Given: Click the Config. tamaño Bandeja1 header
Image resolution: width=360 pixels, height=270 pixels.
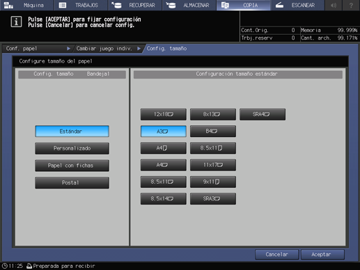Looking at the screenshot, I should pyautogui.click(x=72, y=74).
